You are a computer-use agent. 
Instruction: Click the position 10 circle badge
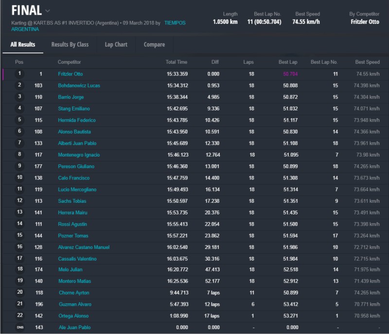[x=20, y=178]
